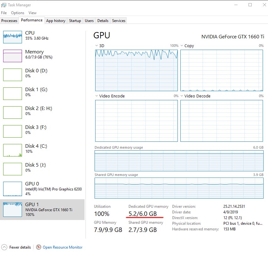Switch to the Performance tab

pos(32,20)
